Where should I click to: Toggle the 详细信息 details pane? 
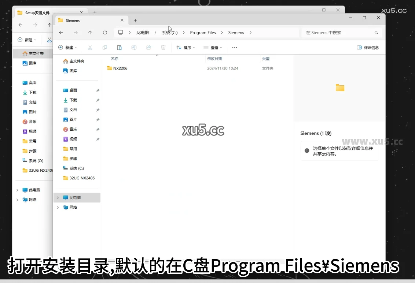[x=367, y=48]
